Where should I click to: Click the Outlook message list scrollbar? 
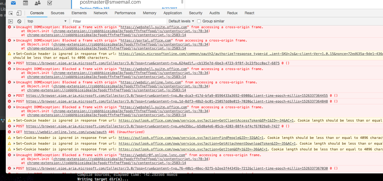tap(182, 2)
